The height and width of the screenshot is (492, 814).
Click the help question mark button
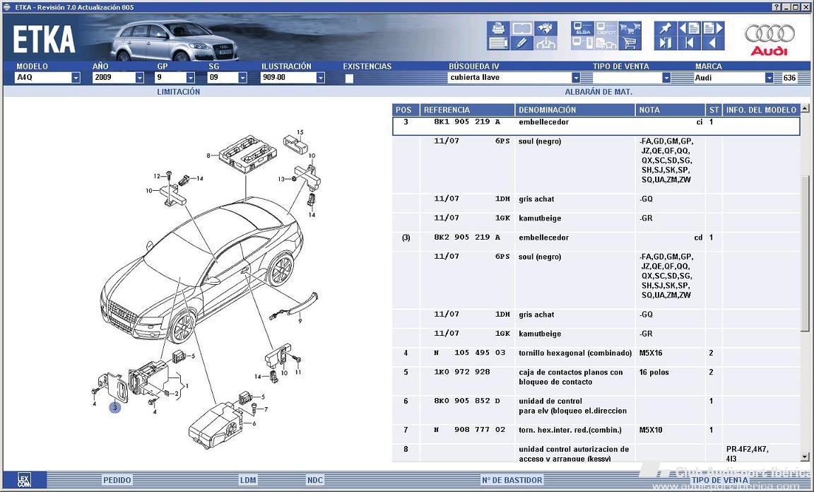[776, 7]
